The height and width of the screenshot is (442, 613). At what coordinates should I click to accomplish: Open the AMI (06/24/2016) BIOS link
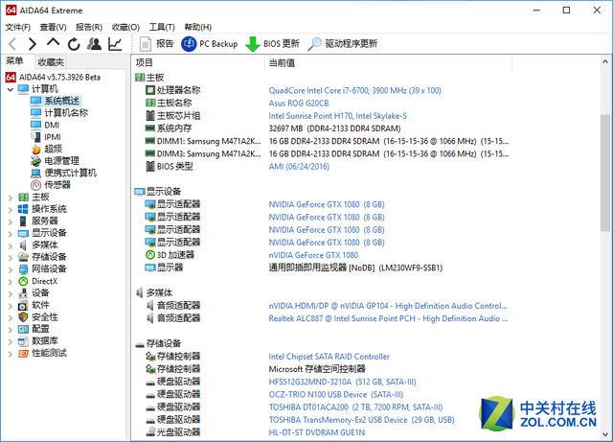tap(299, 167)
